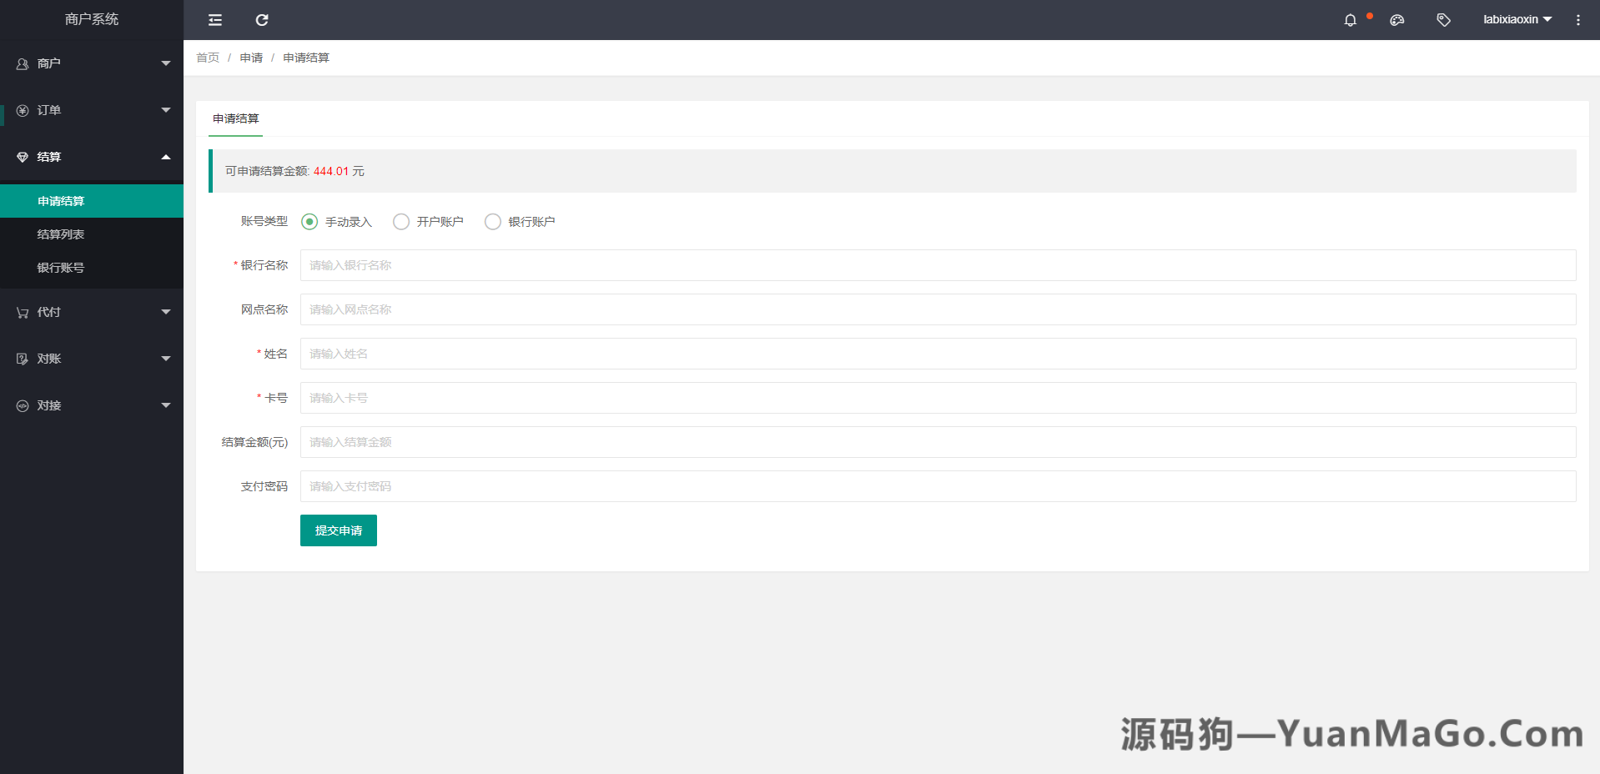Select the 手动录入 radio button
The image size is (1600, 774).
[309, 221]
